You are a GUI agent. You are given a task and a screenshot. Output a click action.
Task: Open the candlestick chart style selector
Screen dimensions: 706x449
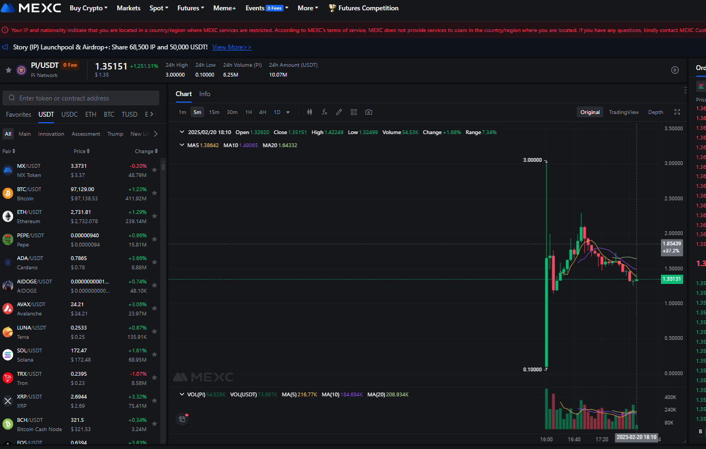(x=310, y=112)
